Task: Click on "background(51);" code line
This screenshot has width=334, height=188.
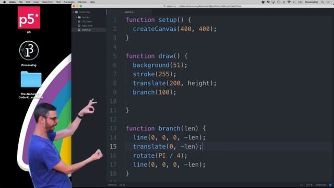Action: [160, 65]
